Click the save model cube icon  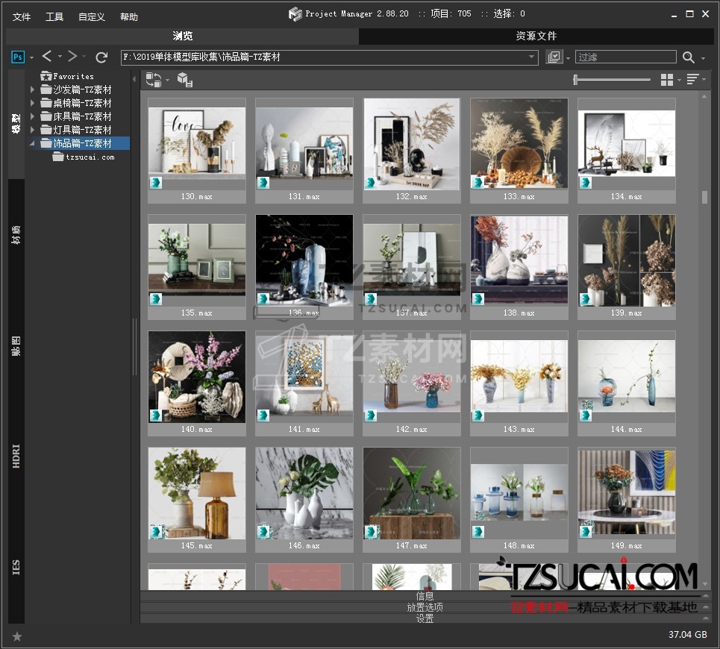(x=184, y=79)
